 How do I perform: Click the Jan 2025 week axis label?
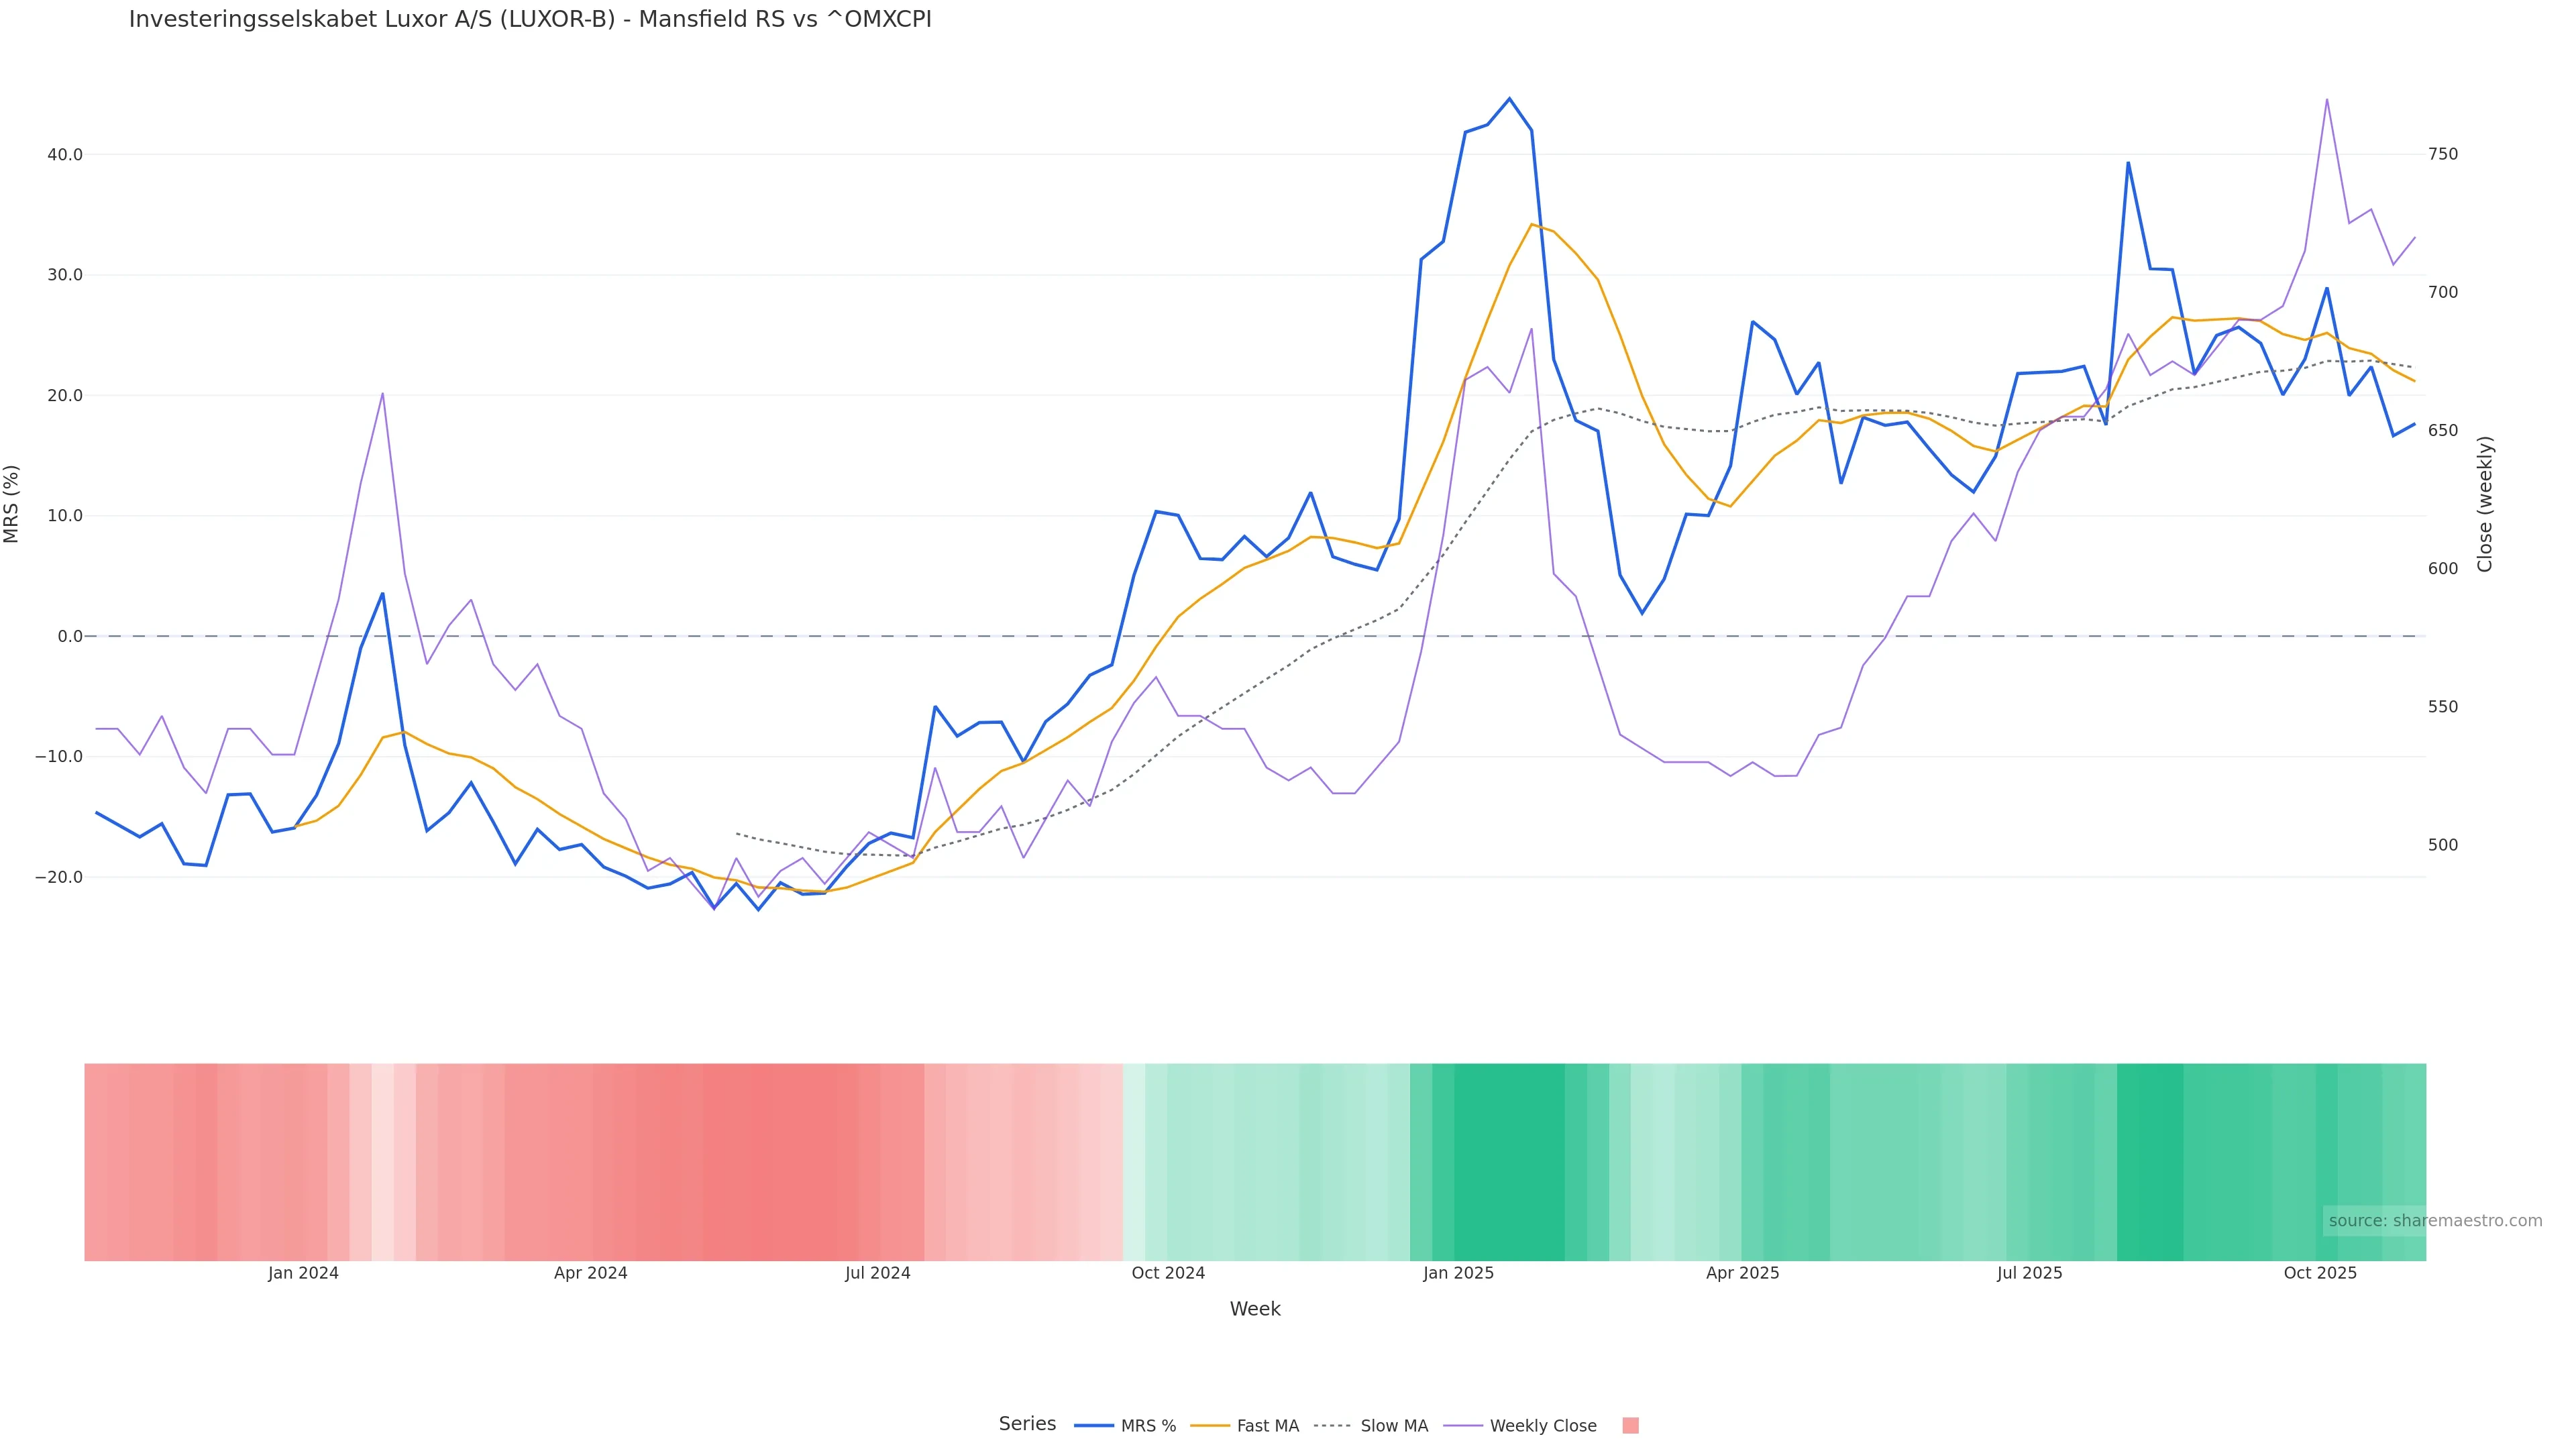click(x=1458, y=1273)
